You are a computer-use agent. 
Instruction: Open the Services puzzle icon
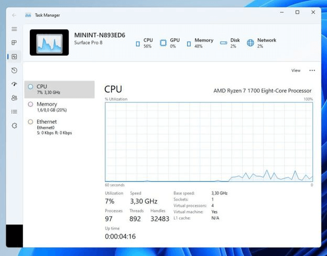(x=14, y=126)
